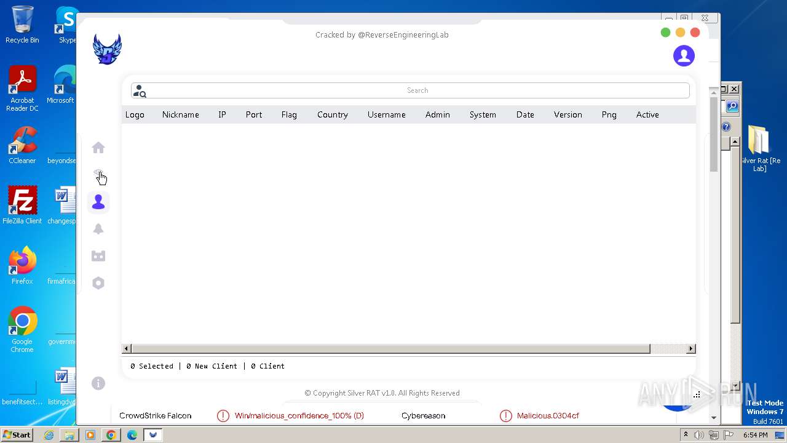Screen dimensions: 787x443
Task: Show hidden system tray icons
Action: tap(686, 435)
